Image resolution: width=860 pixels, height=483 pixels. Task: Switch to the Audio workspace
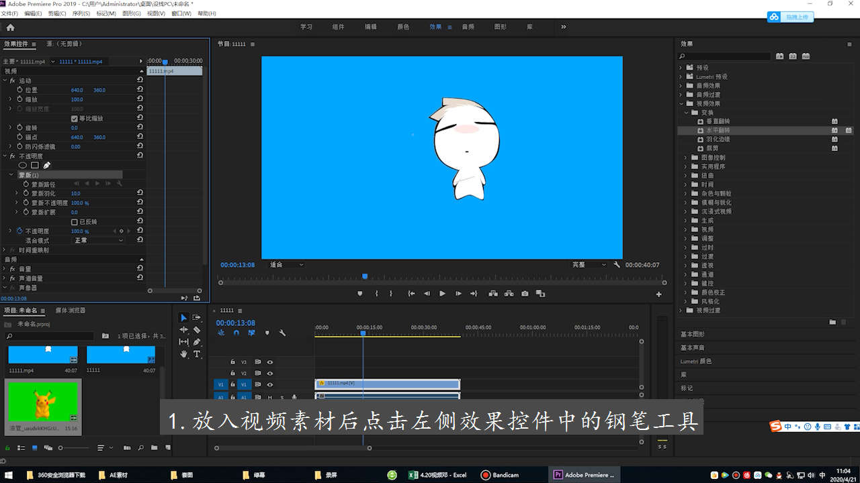(x=468, y=27)
